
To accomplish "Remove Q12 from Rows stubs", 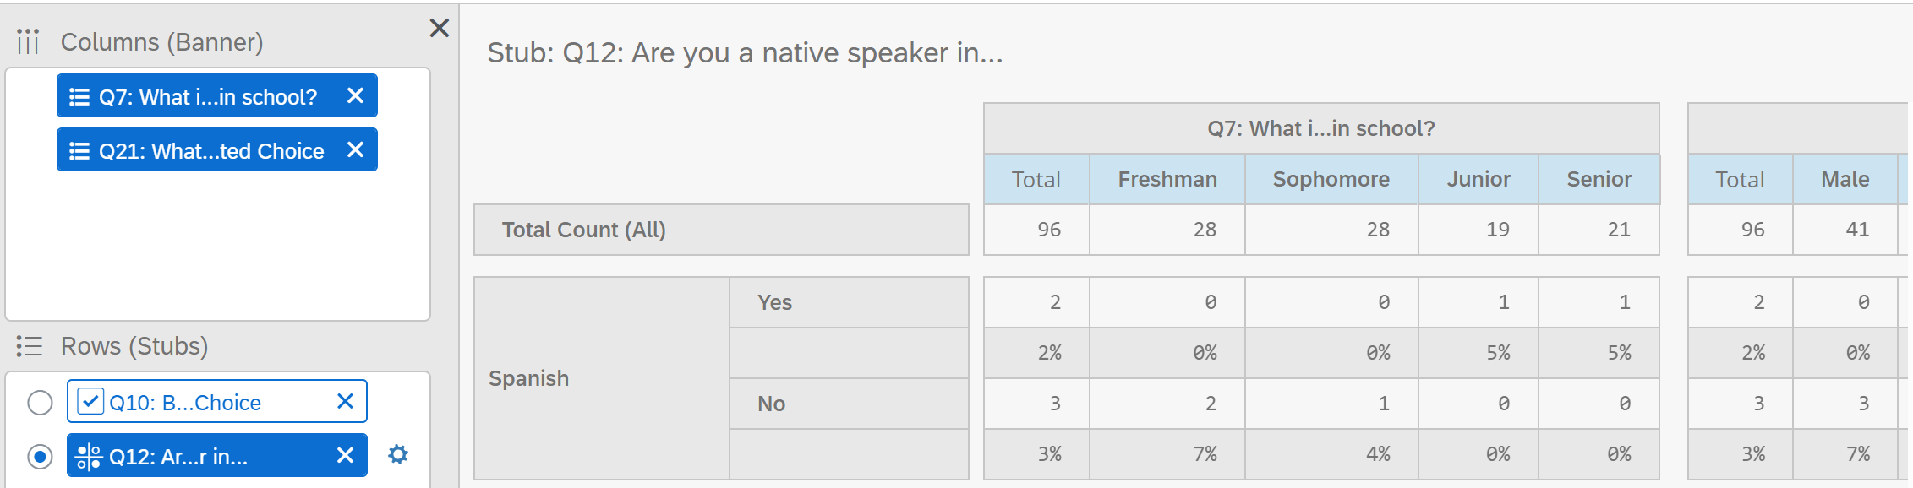I will (x=345, y=455).
